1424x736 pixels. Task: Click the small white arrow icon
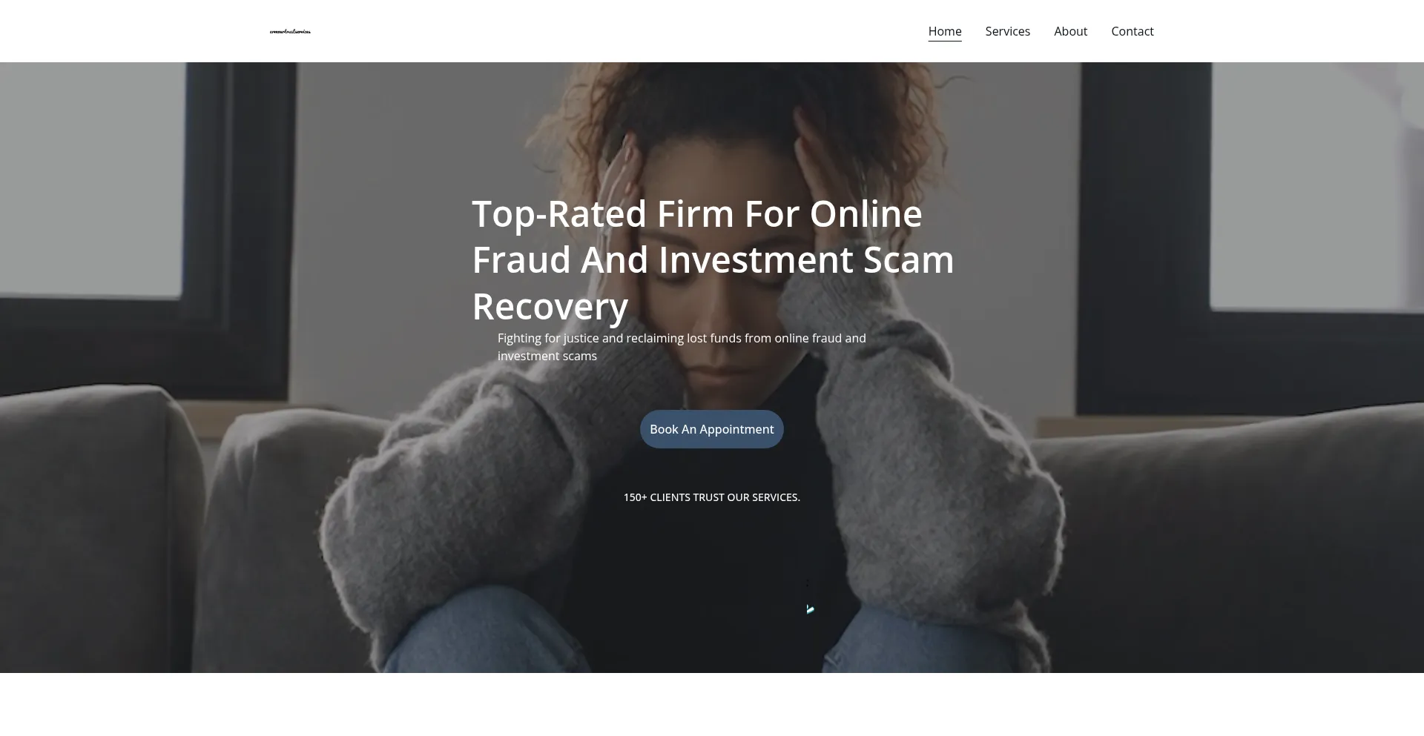point(810,609)
